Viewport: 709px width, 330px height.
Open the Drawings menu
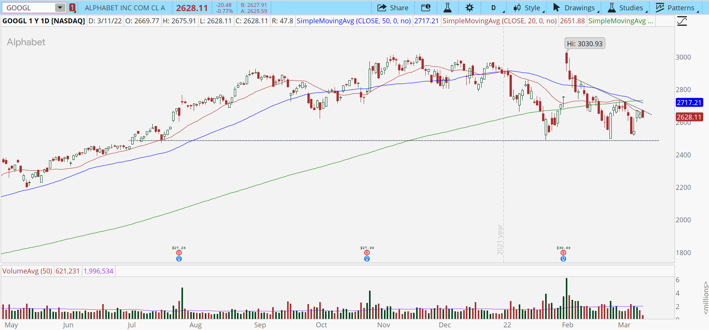point(575,8)
